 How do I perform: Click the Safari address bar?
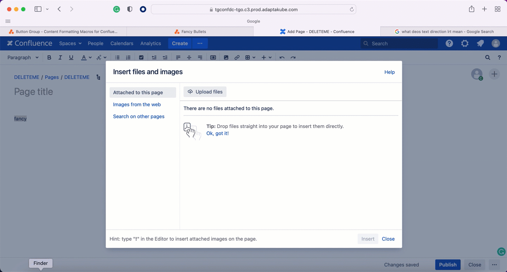click(254, 10)
